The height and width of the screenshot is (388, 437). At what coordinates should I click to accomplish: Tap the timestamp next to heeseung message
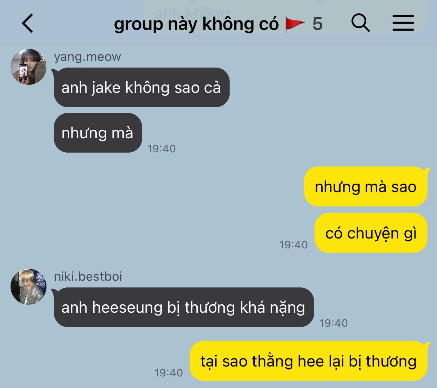coord(334,323)
